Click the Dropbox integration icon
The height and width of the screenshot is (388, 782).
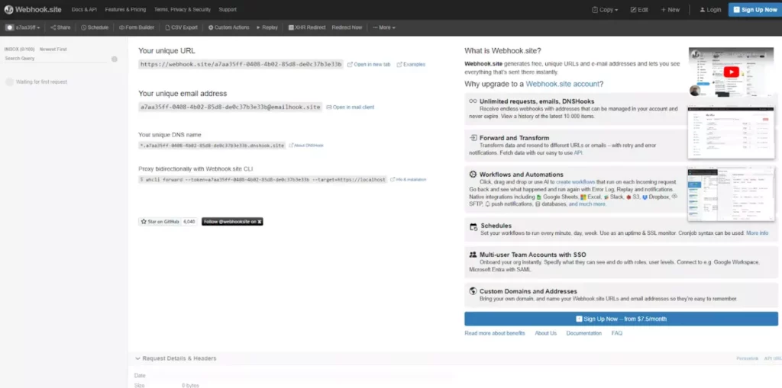coord(645,197)
